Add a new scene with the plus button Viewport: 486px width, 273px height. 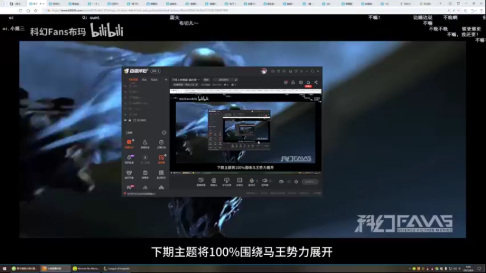pos(166,79)
